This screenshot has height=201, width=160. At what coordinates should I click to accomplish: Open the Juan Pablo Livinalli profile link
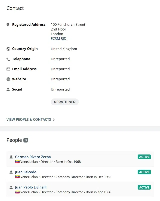pyautogui.click(x=31, y=187)
